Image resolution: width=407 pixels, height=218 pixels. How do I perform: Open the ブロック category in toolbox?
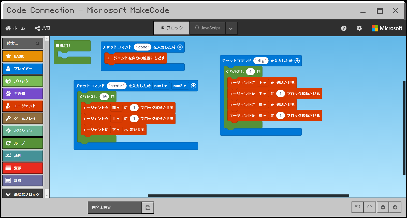[23, 81]
